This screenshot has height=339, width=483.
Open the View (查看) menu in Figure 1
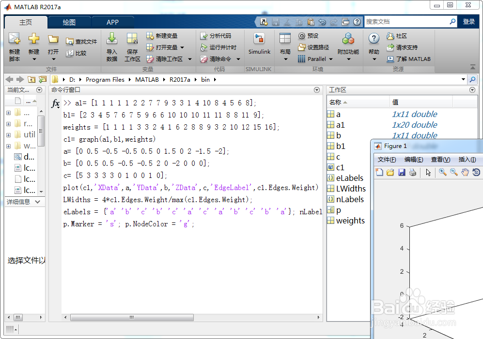click(440, 160)
